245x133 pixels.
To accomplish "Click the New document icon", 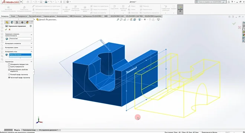I will (x=32, y=2).
